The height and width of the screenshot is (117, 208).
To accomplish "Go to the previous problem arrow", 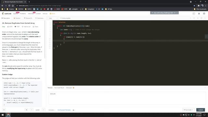I will point(32,110).
